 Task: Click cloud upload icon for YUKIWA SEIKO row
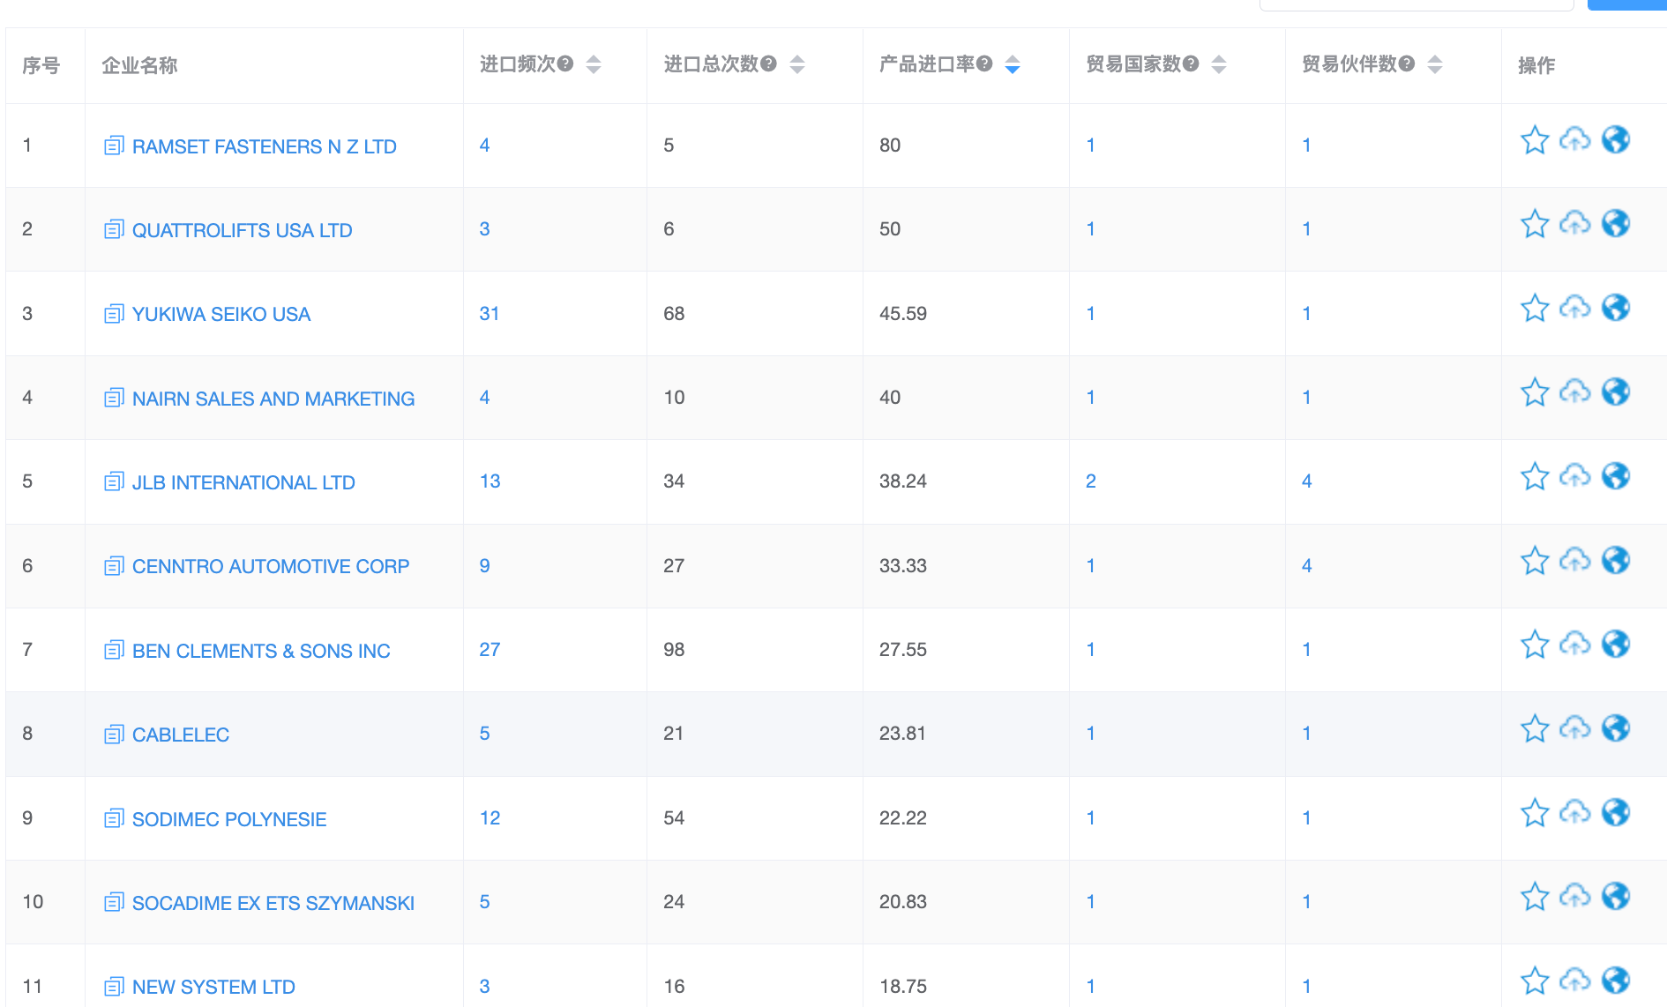click(1575, 308)
